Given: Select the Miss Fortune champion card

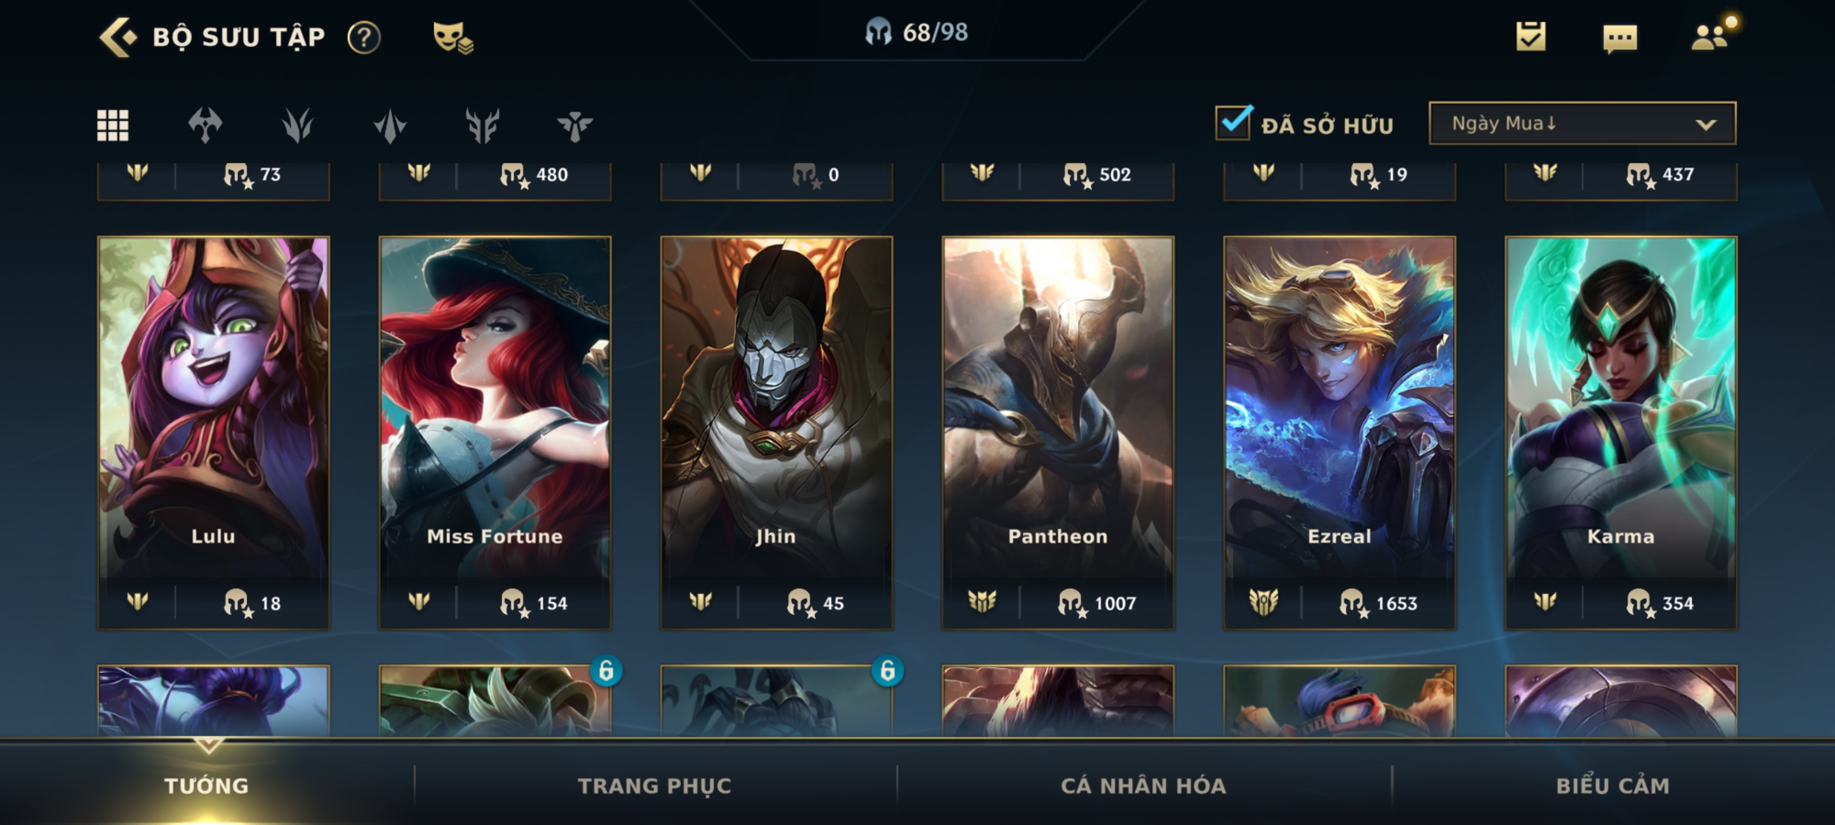Looking at the screenshot, I should coord(495,433).
